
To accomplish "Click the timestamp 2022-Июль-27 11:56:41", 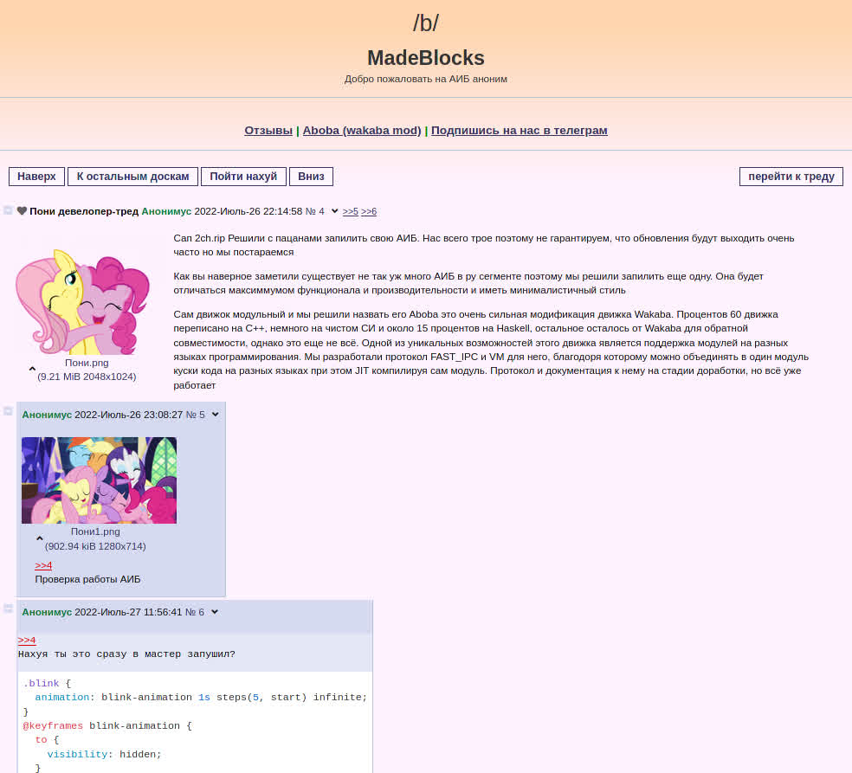I will click(128, 612).
